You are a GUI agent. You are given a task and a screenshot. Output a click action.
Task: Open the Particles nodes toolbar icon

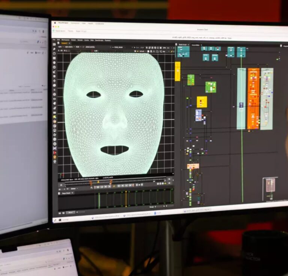(54, 90)
